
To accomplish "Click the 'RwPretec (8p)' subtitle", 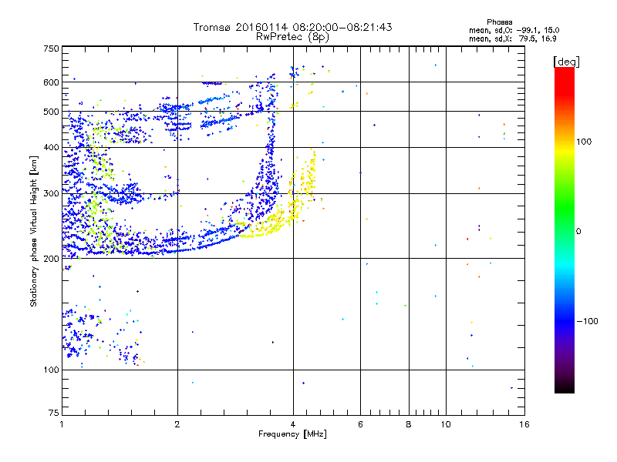I will pyautogui.click(x=292, y=37).
